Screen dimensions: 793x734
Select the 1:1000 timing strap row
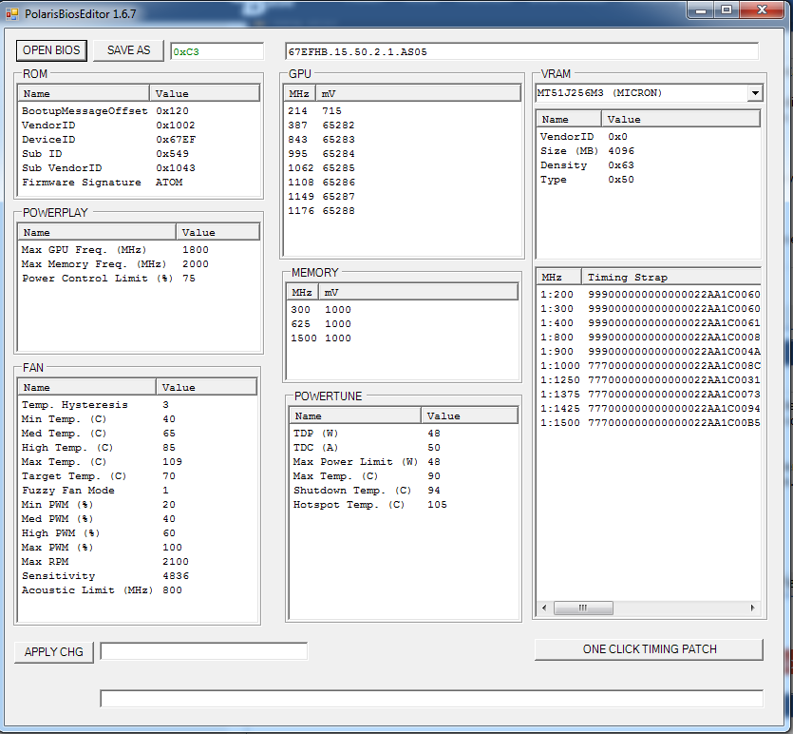click(x=650, y=365)
